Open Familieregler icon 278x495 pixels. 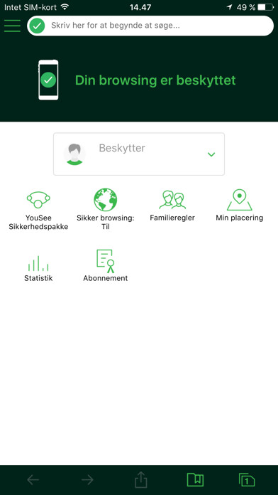pos(172,200)
